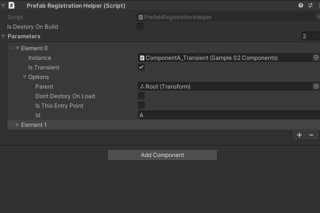Click the Element 1 reorder handle
The width and height of the screenshot is (320, 213).
coord(12,124)
